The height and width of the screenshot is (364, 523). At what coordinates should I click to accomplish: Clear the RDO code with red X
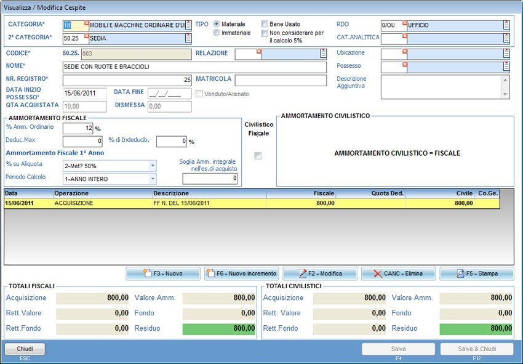pos(405,23)
